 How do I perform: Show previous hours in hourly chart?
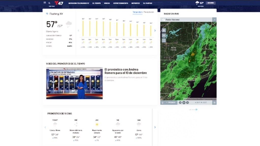click(78, 30)
